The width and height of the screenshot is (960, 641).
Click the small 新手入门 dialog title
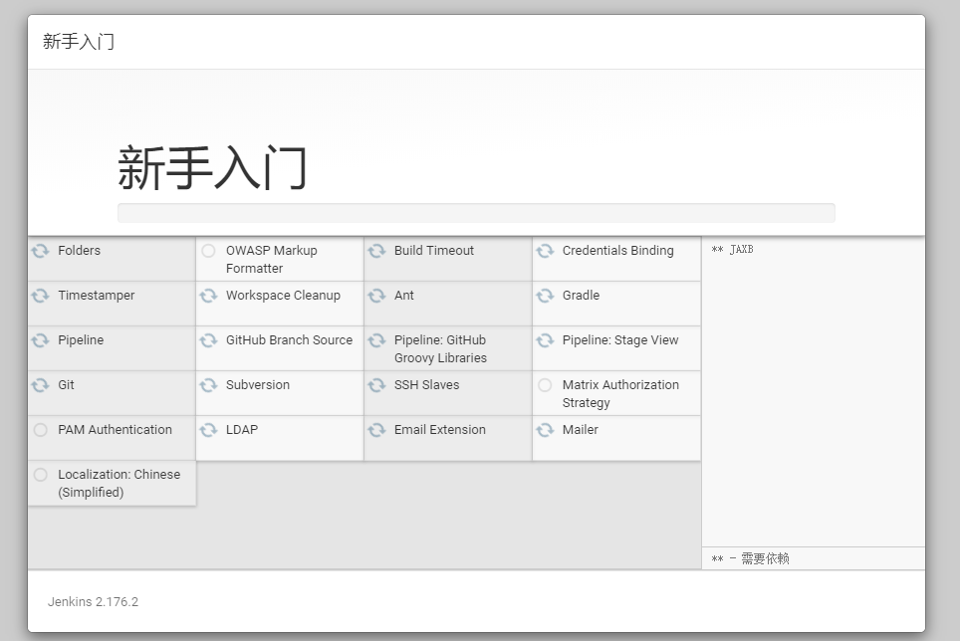[x=79, y=42]
